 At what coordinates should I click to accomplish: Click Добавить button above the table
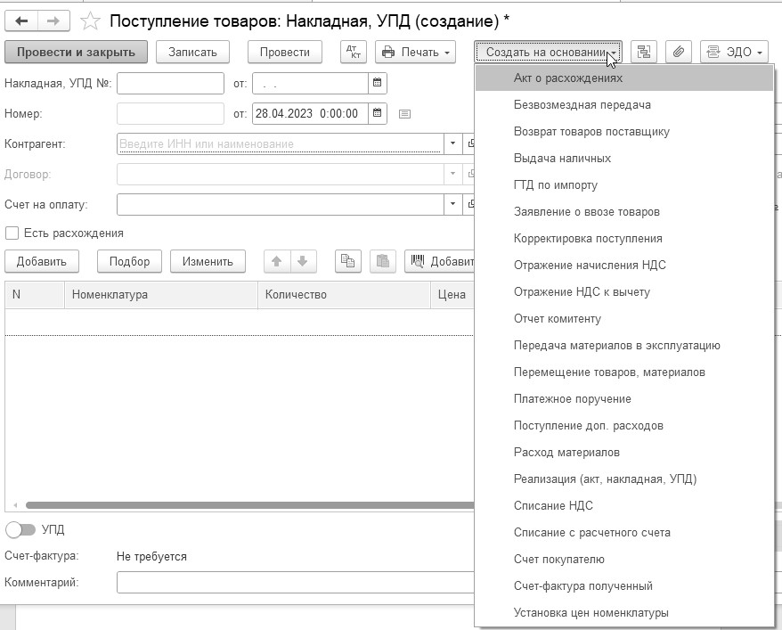tap(41, 261)
